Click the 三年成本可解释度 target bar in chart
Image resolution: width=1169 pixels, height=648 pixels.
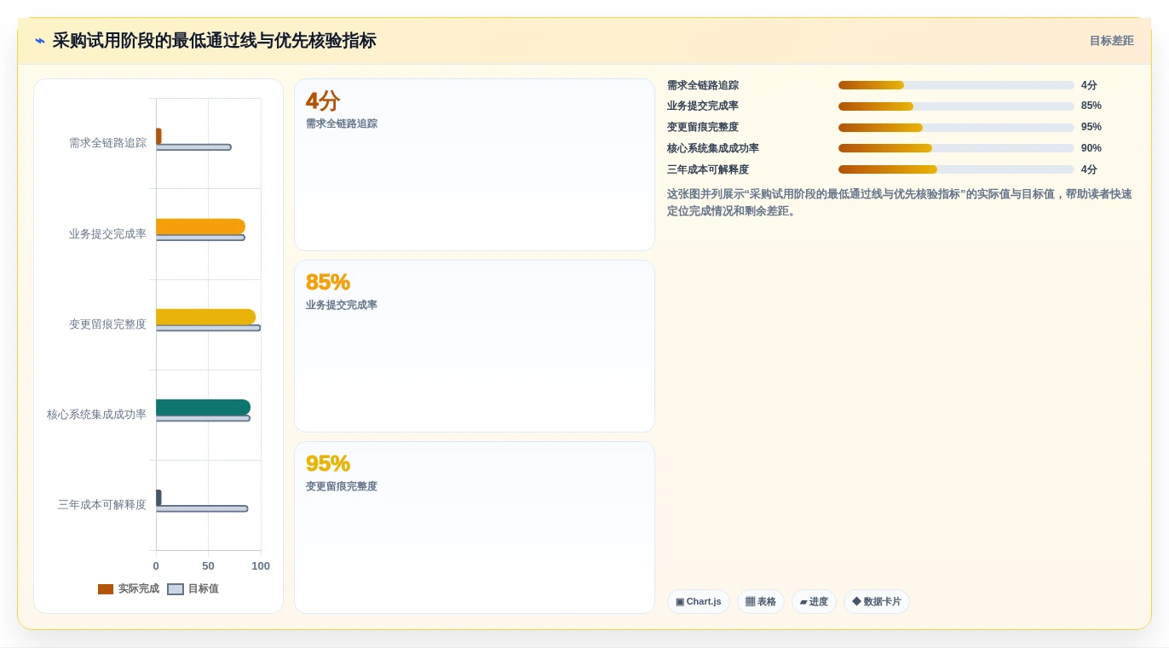(202, 508)
